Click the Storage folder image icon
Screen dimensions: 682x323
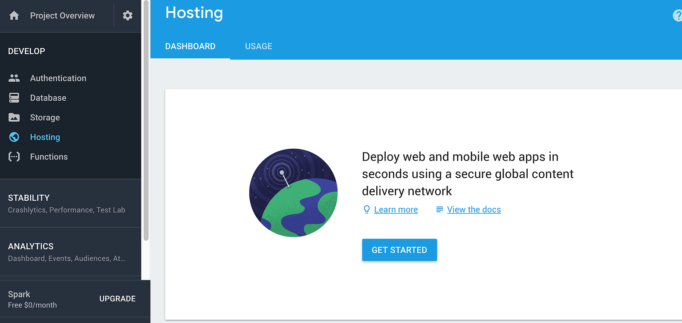click(14, 117)
